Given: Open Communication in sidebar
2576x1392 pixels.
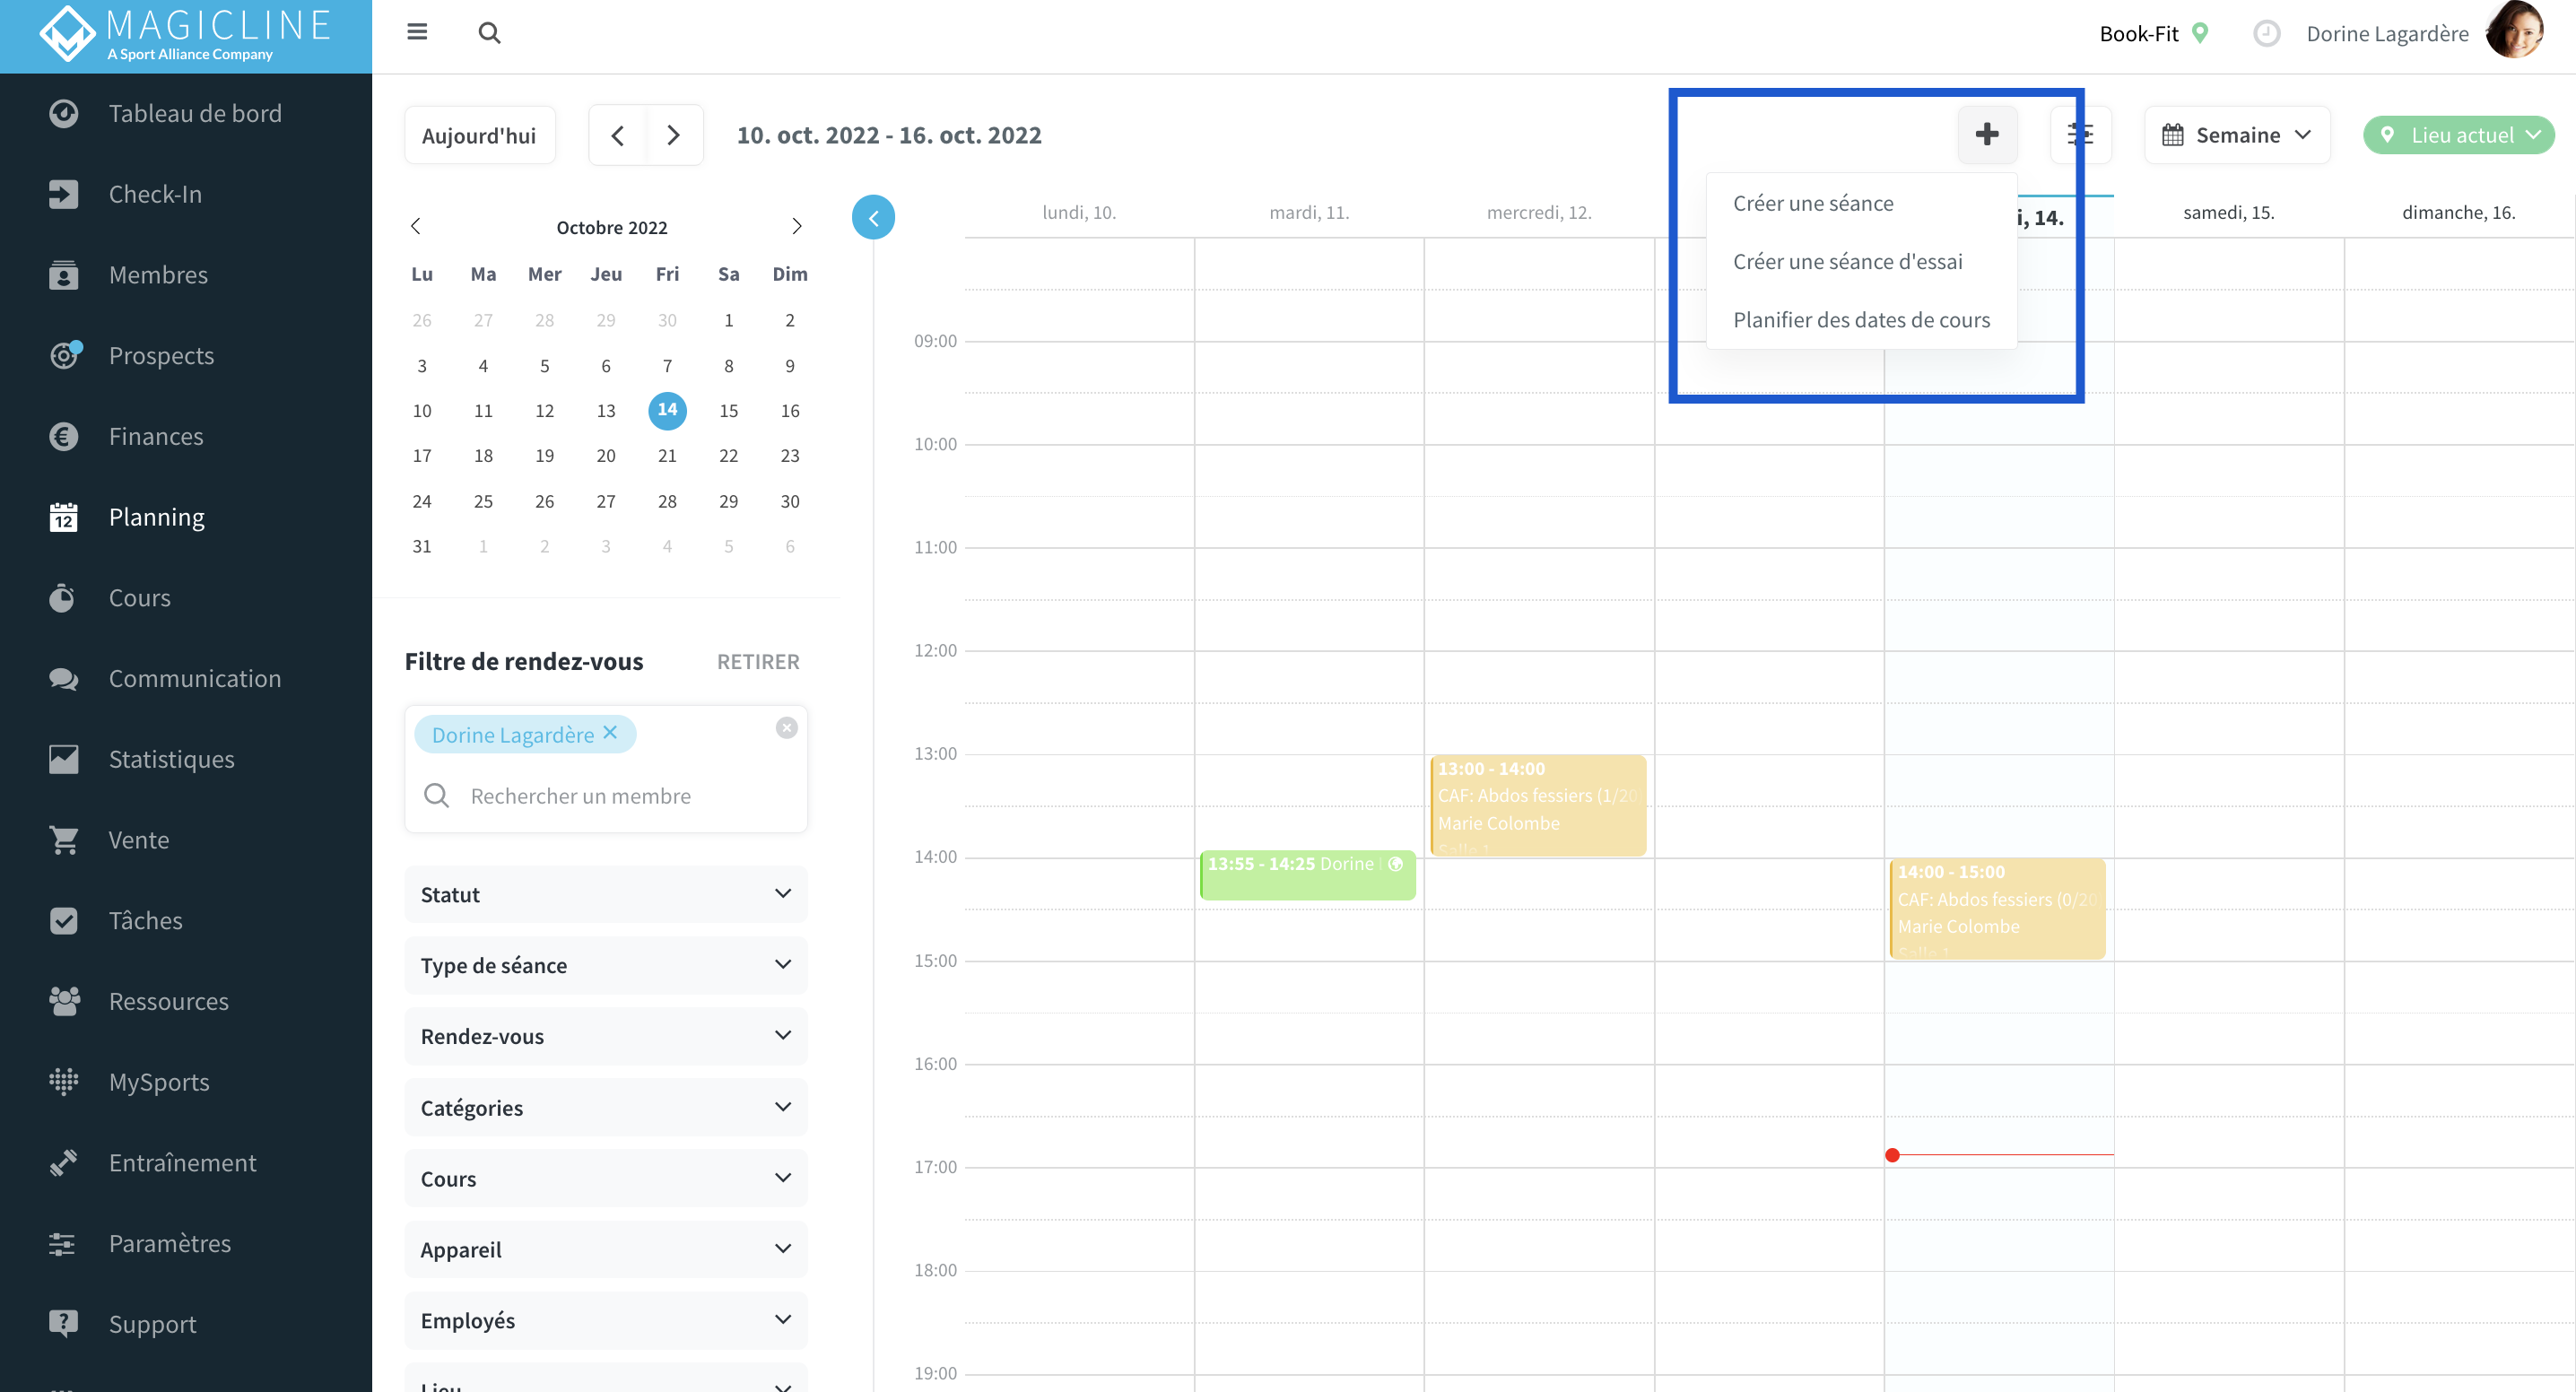Looking at the screenshot, I should (186, 678).
